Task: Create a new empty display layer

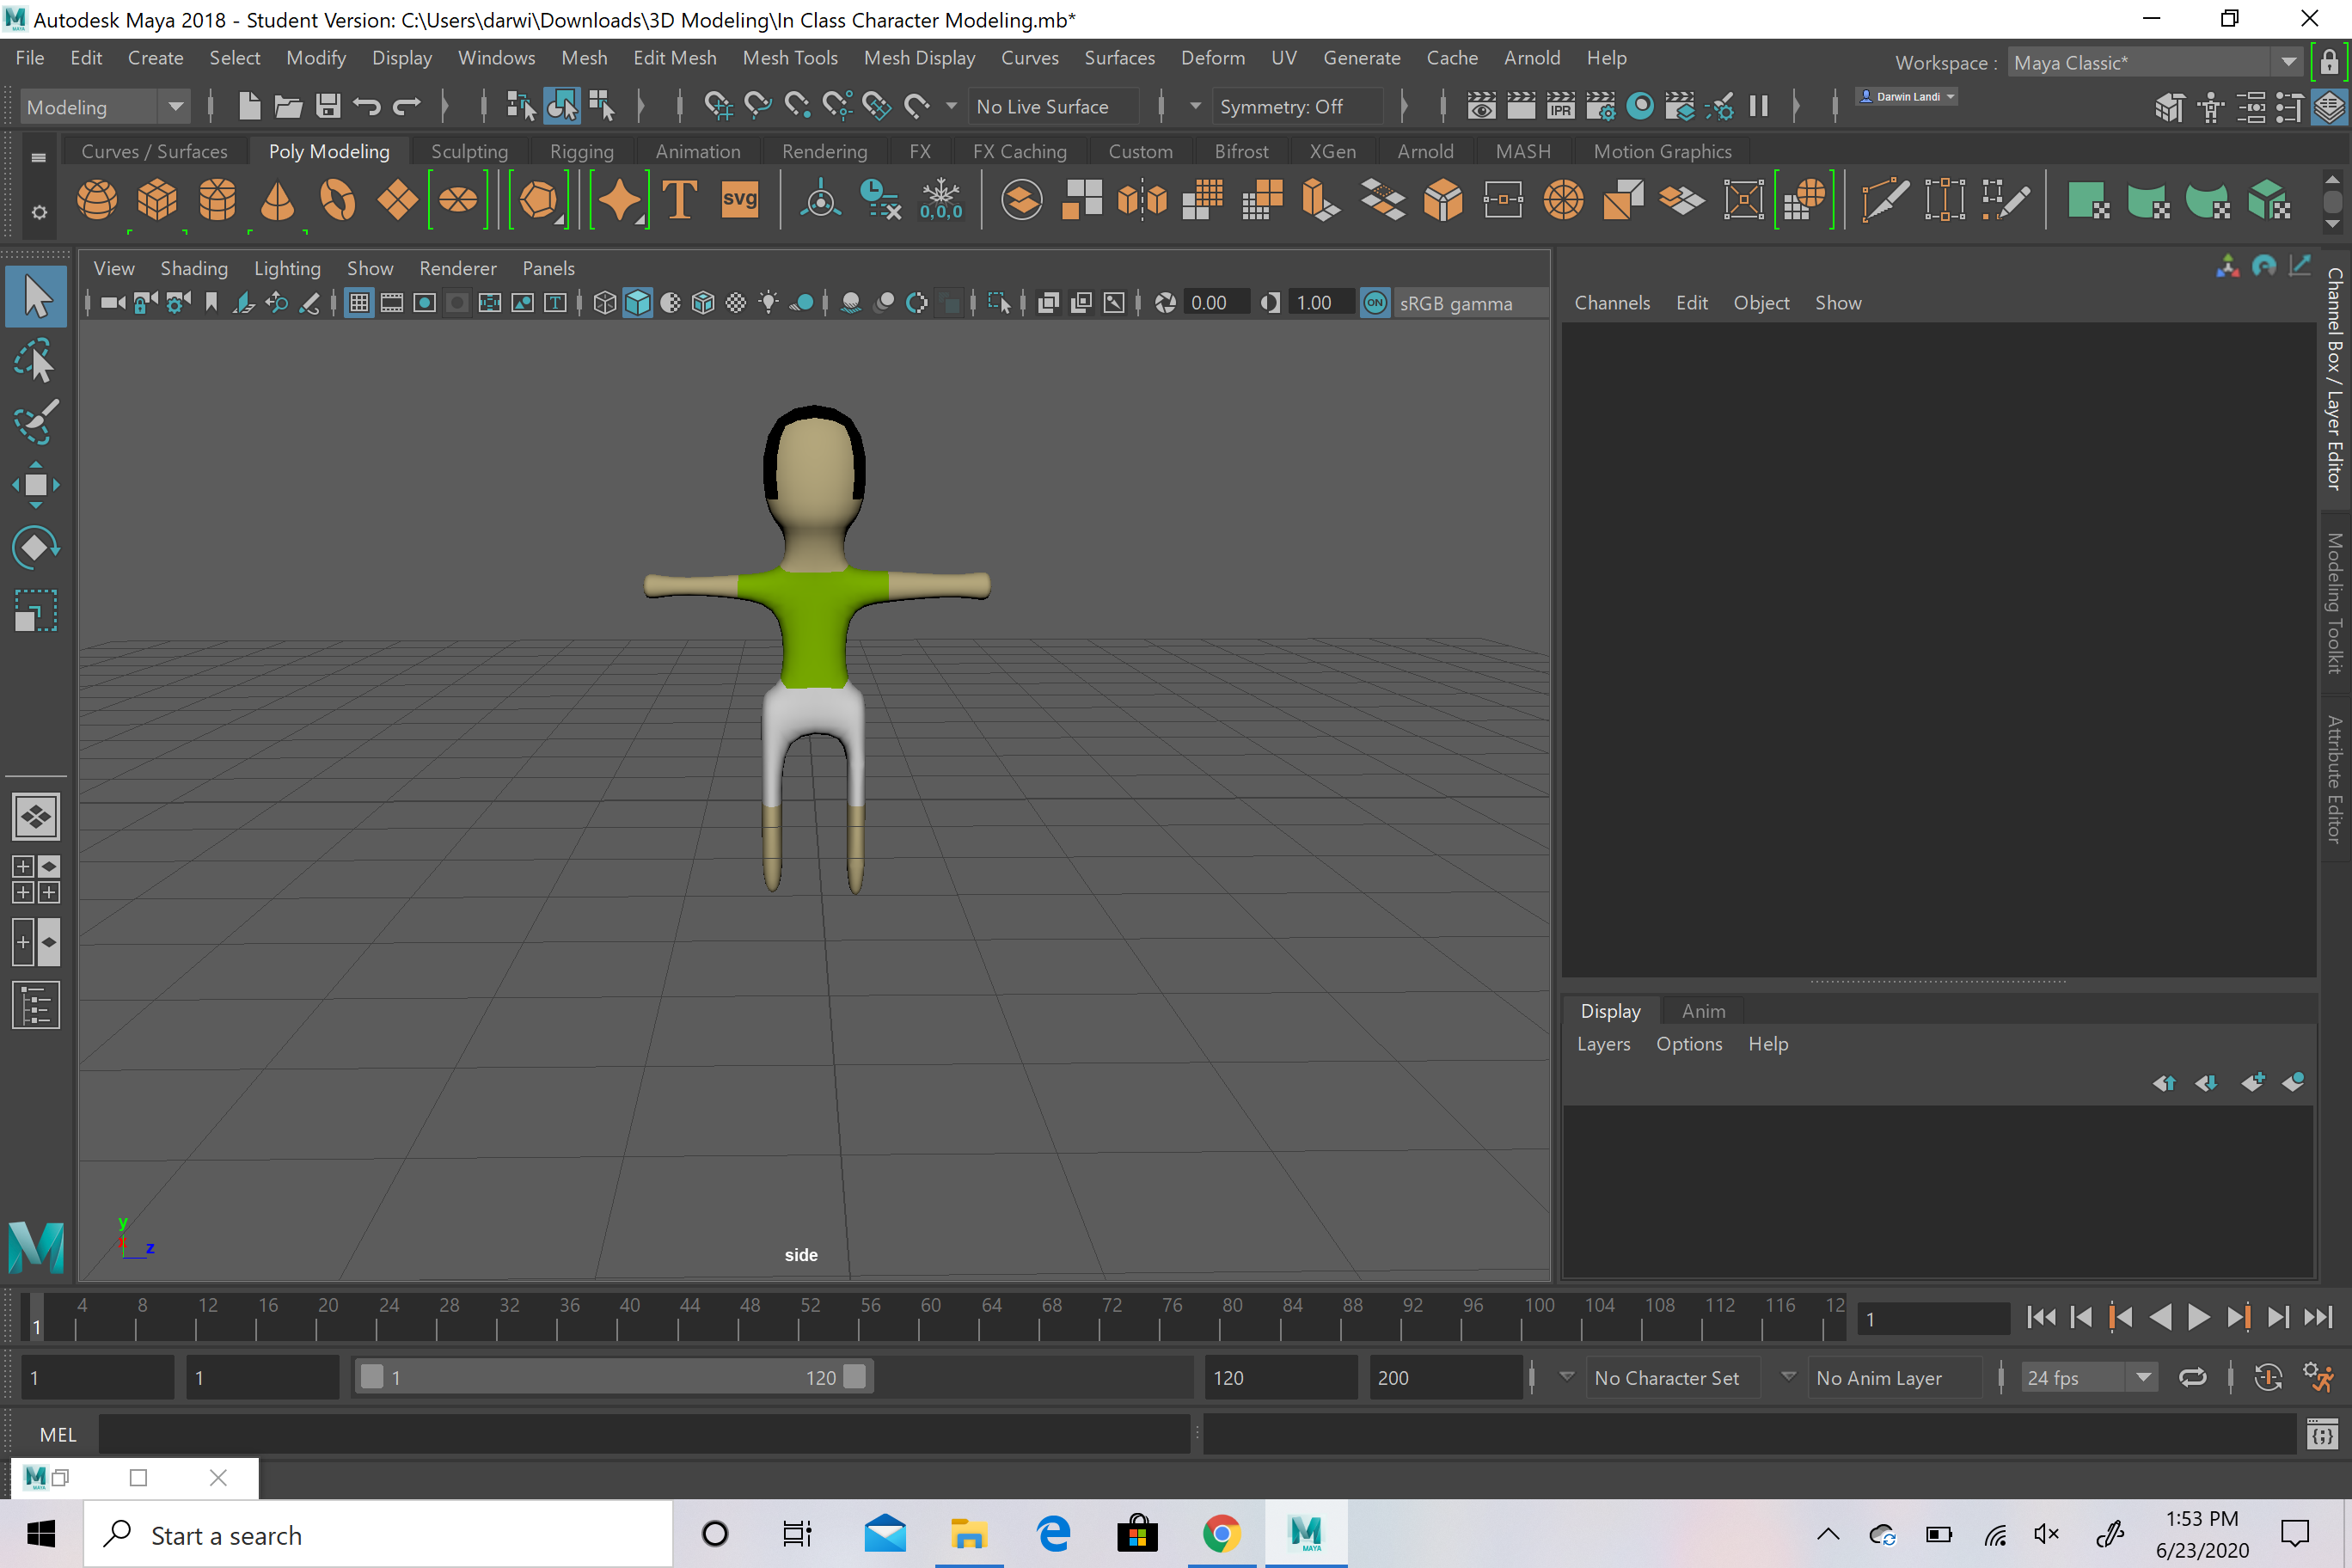Action: click(2253, 1082)
